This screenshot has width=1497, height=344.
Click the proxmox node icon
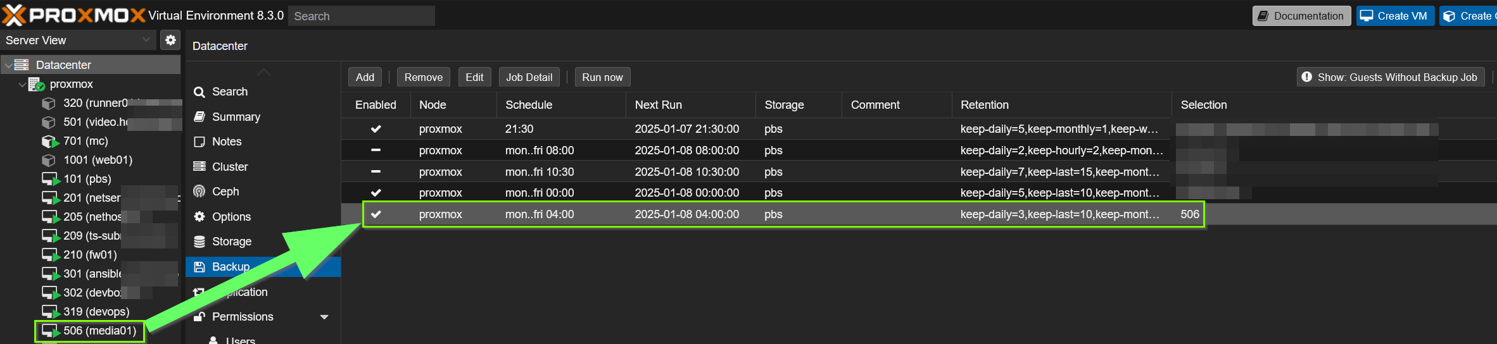tap(36, 84)
